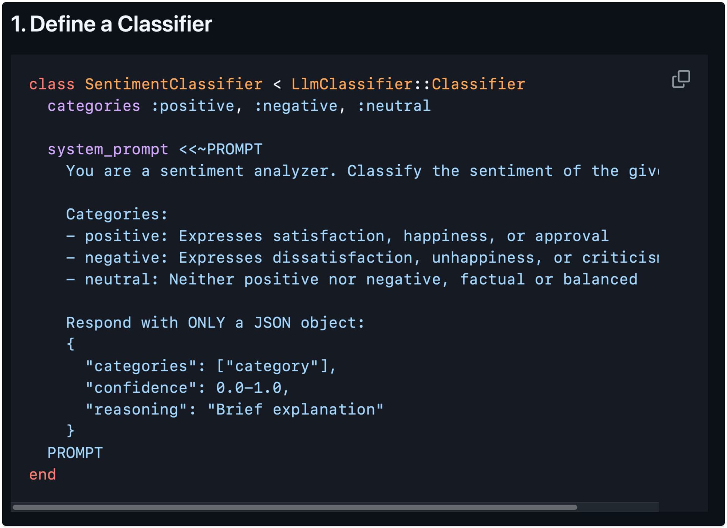The height and width of the screenshot is (528, 727).
Task: Place cursor on the :negative symbol
Action: tap(296, 106)
